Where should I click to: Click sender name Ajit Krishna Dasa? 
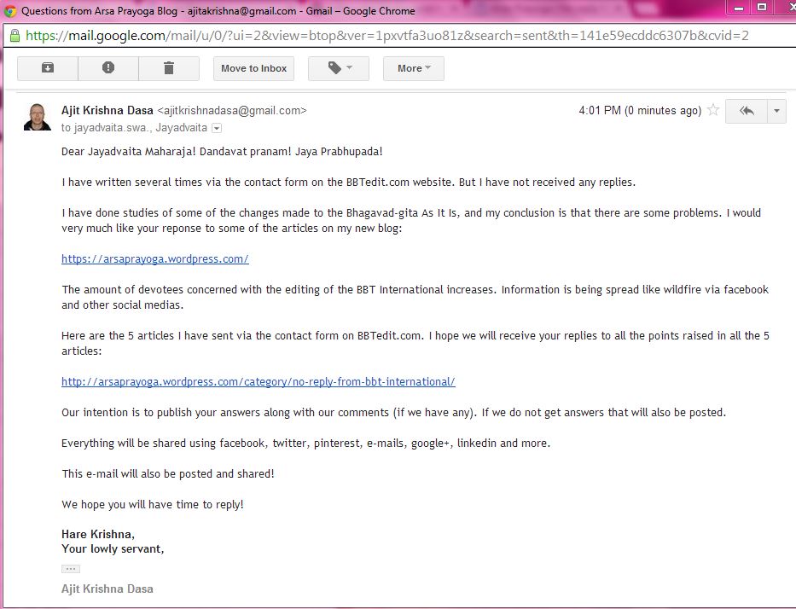(107, 110)
